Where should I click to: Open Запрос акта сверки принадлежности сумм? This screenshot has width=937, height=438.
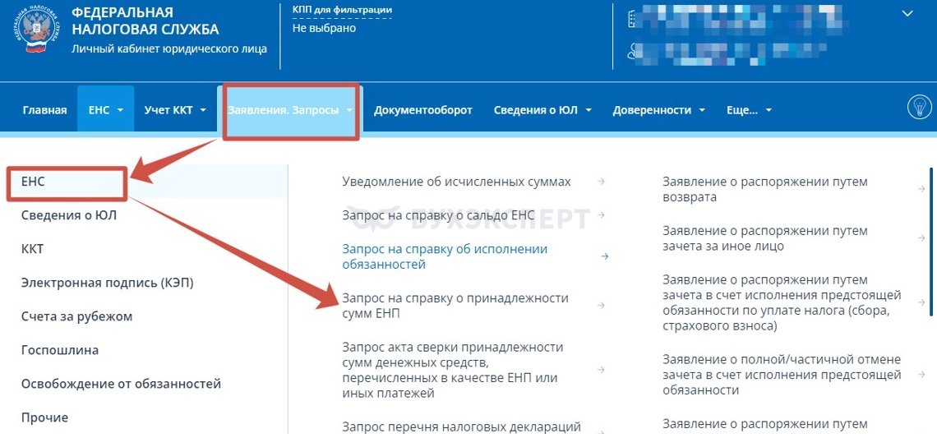pyautogui.click(x=452, y=371)
